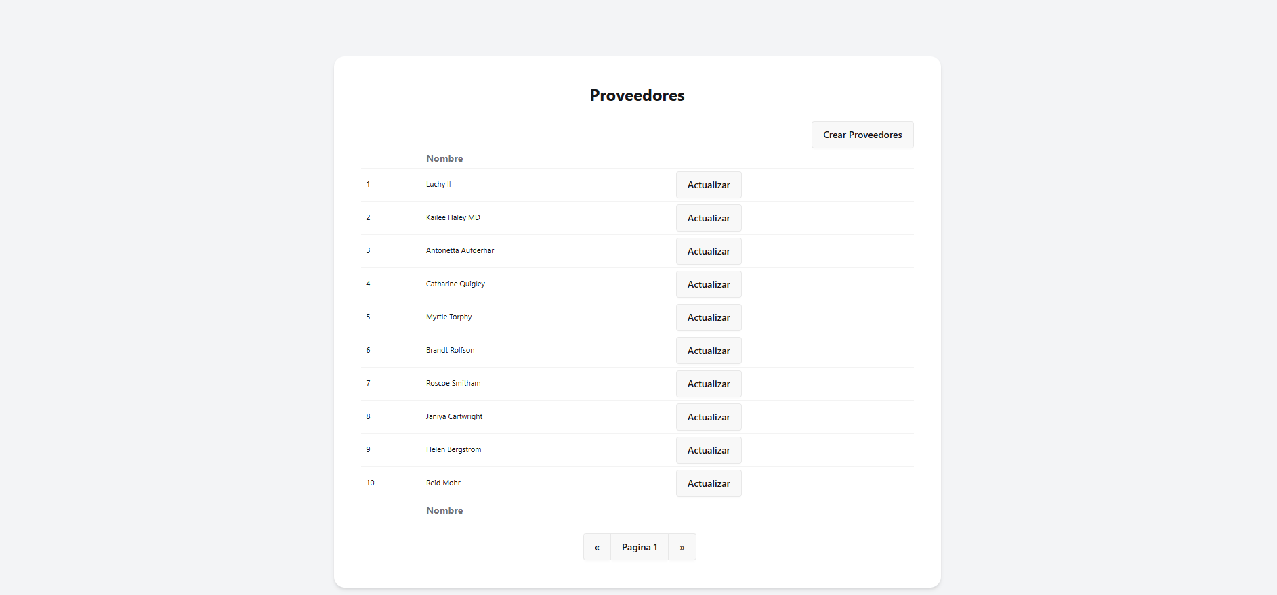Image resolution: width=1277 pixels, height=595 pixels.
Task: Go to next page with » arrow
Action: 682,547
